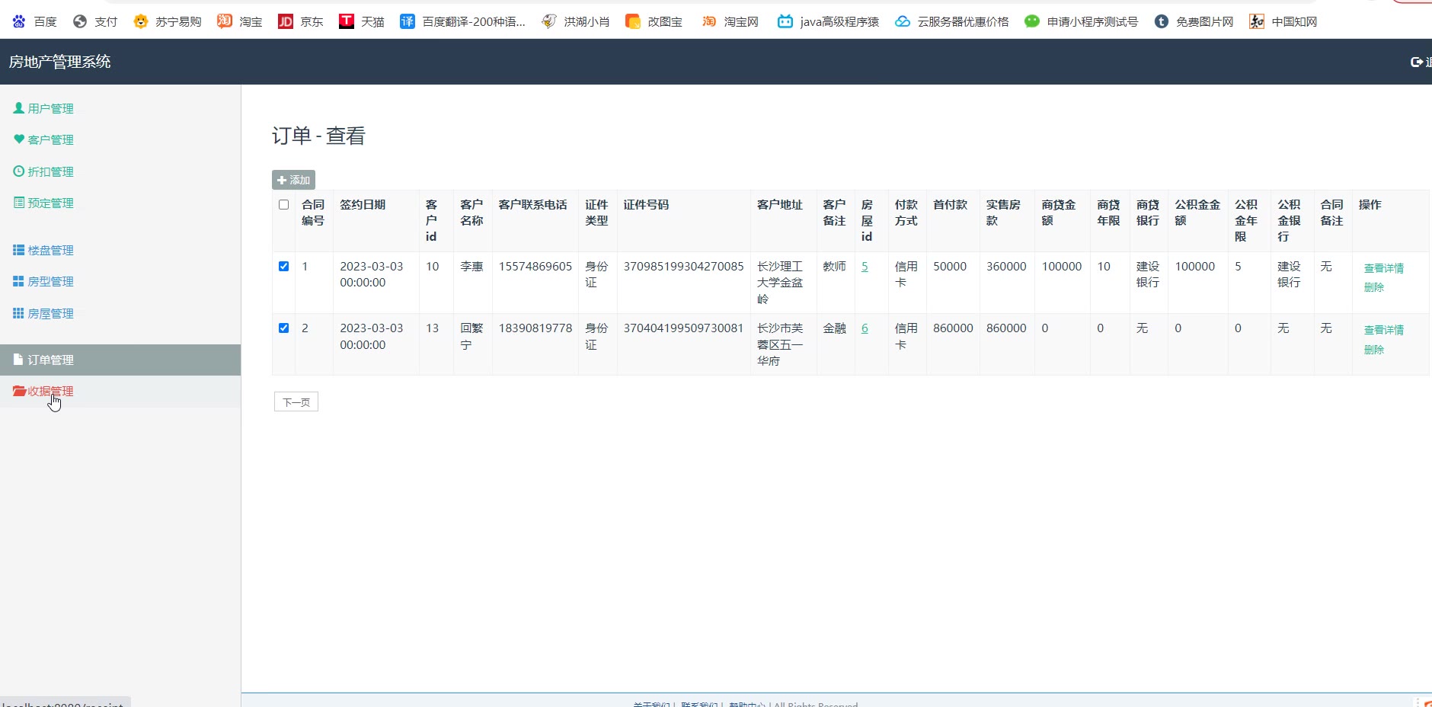Click the 订单 - 查看 page heading

[318, 136]
